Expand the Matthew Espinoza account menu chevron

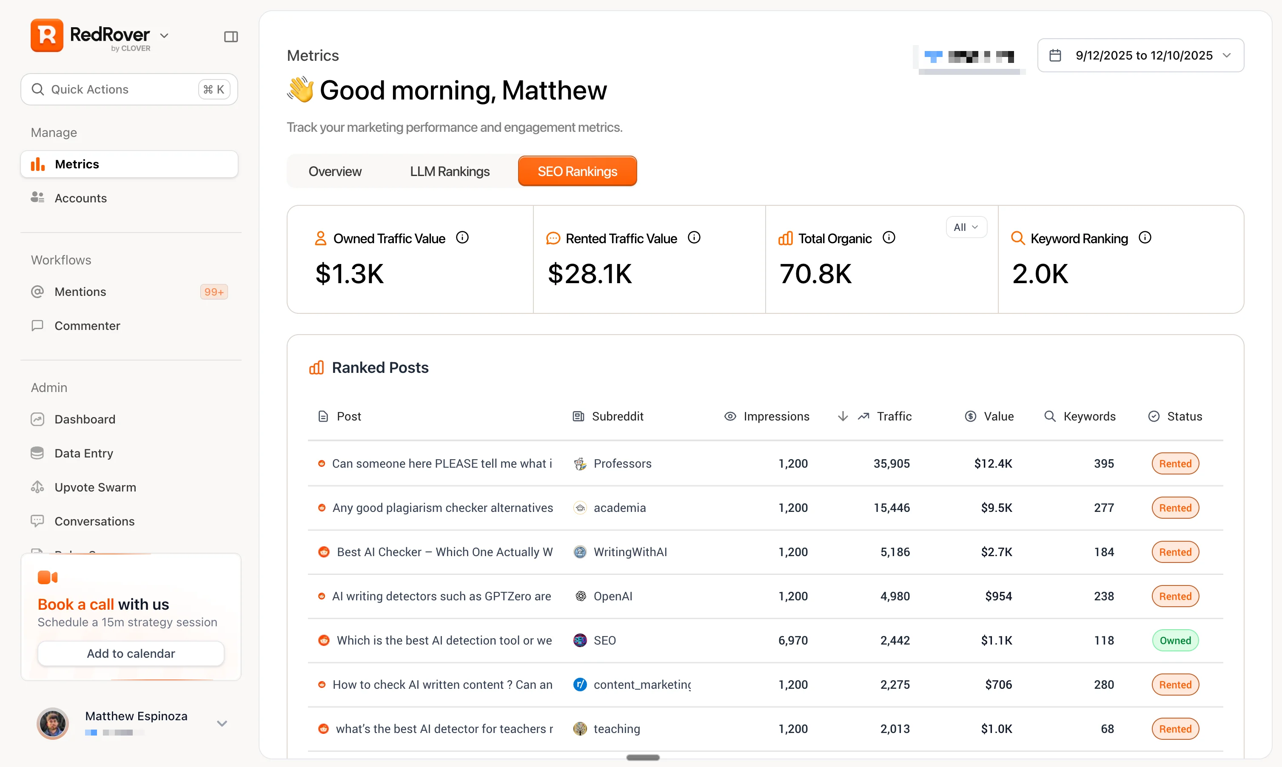pyautogui.click(x=222, y=724)
